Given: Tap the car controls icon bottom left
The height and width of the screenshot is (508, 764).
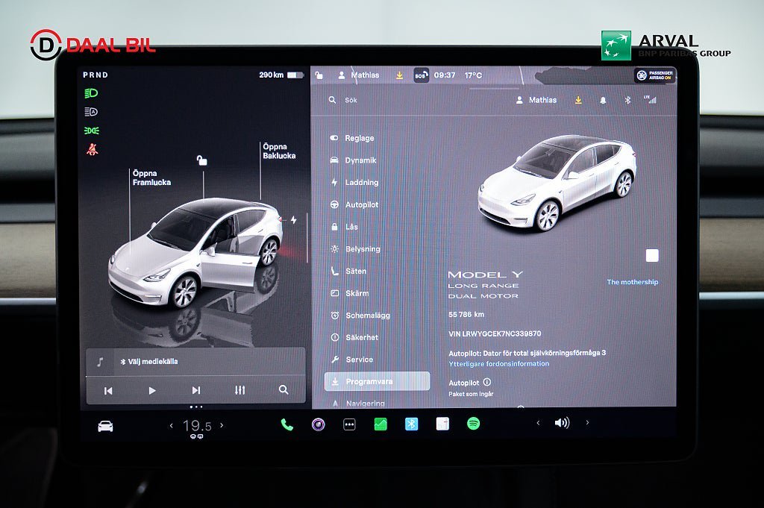Looking at the screenshot, I should [x=105, y=426].
